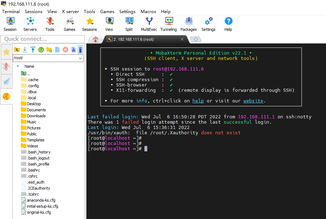Click the Sessions star toolbar icon

point(90,24)
